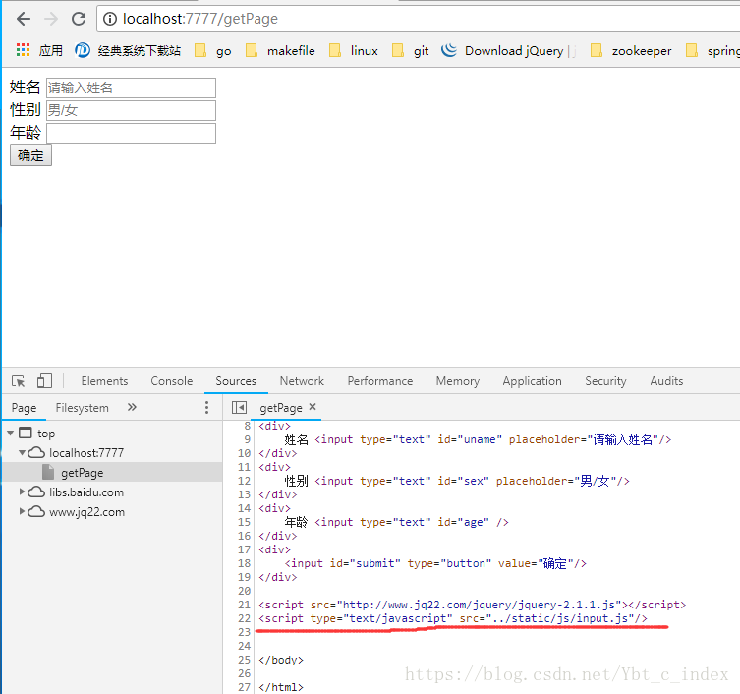Expand the www.jq22.com tree node

pos(22,511)
